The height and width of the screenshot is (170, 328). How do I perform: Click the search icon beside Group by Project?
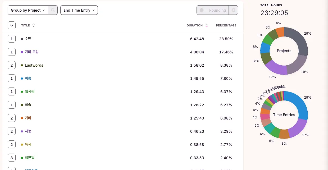53,10
